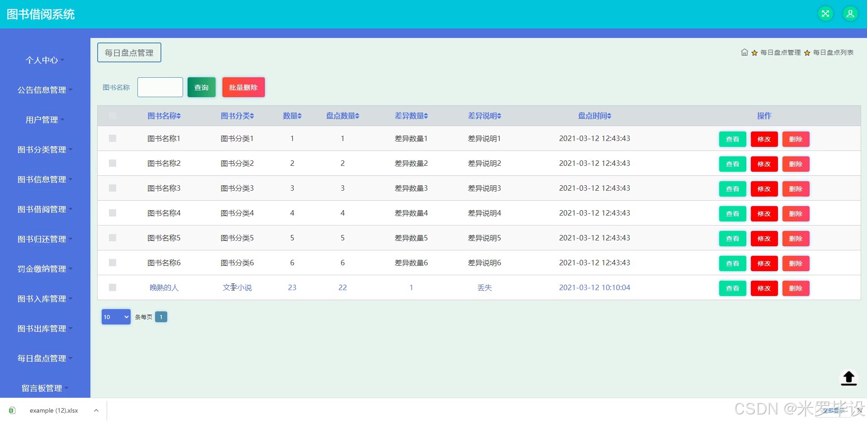Click the 丢失 difference note cell
The width and height of the screenshot is (867, 423).
485,287
